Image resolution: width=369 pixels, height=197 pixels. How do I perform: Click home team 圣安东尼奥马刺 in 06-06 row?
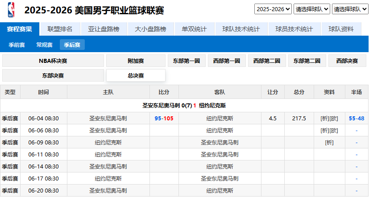[x=108, y=131]
